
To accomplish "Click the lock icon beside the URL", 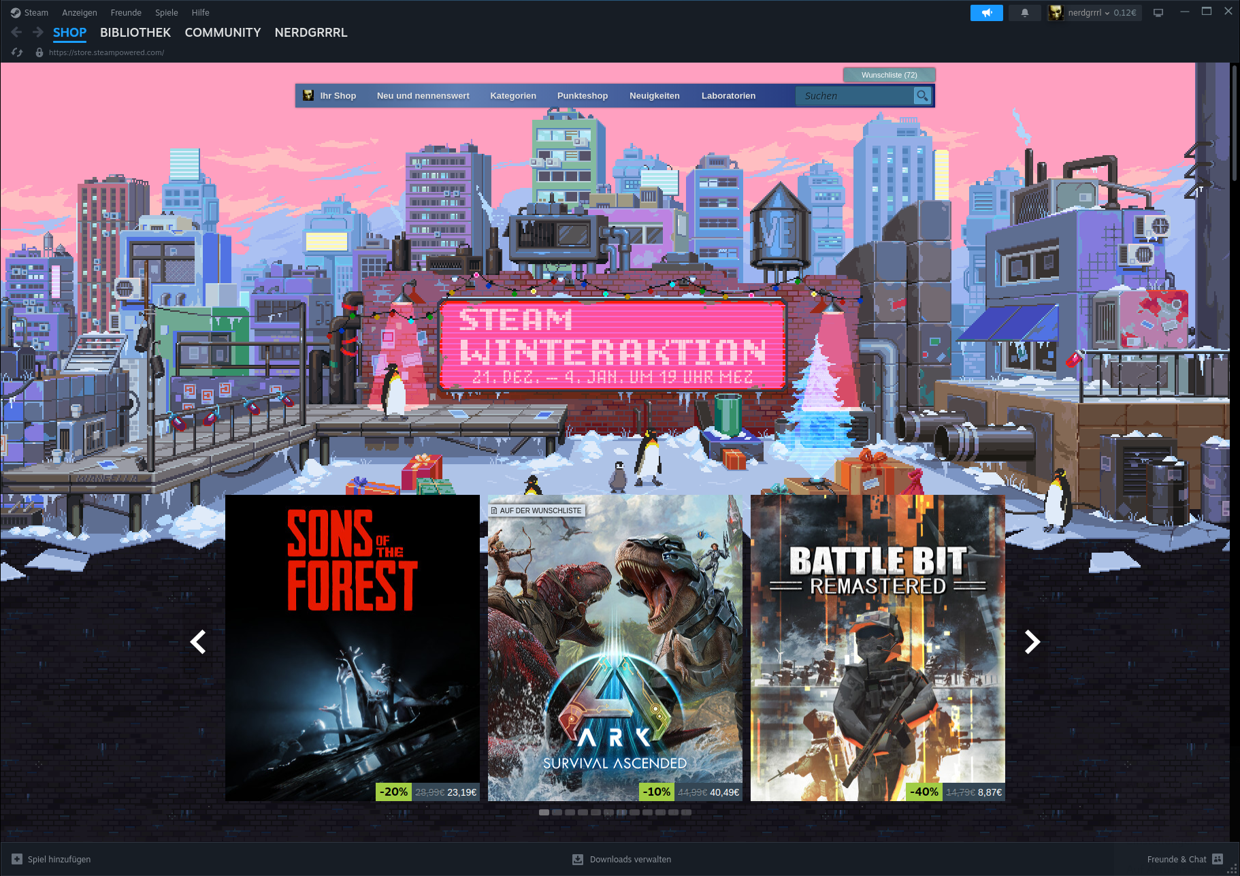I will (x=39, y=52).
